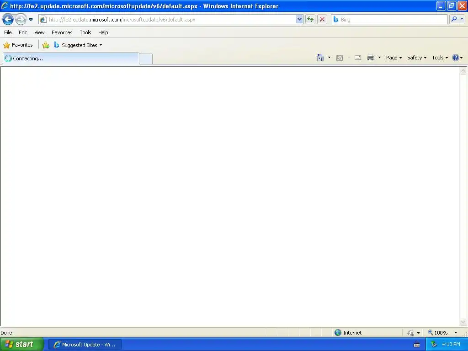Image resolution: width=468 pixels, height=351 pixels.
Task: Click the Protected Mode lock icon in status bar
Action: [411, 333]
